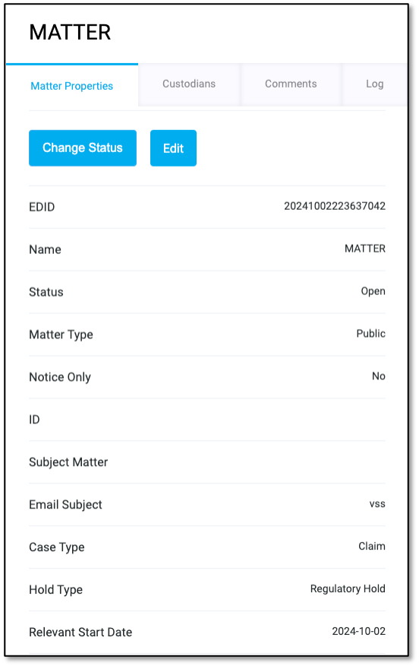Click the Edit button
The image size is (419, 666).
point(174,147)
